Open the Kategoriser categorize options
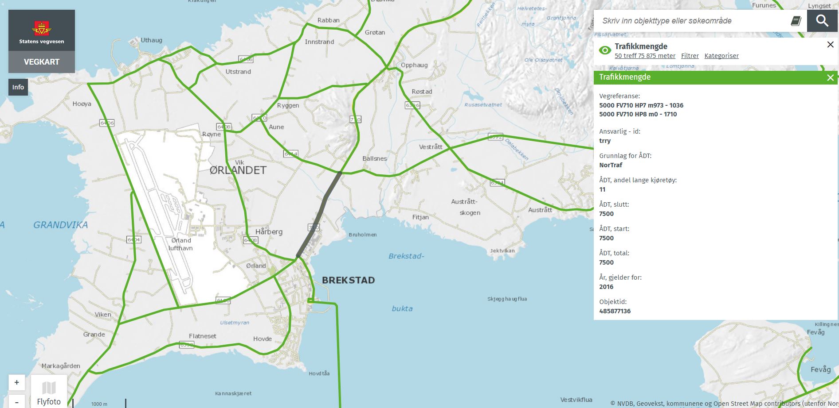 click(721, 56)
